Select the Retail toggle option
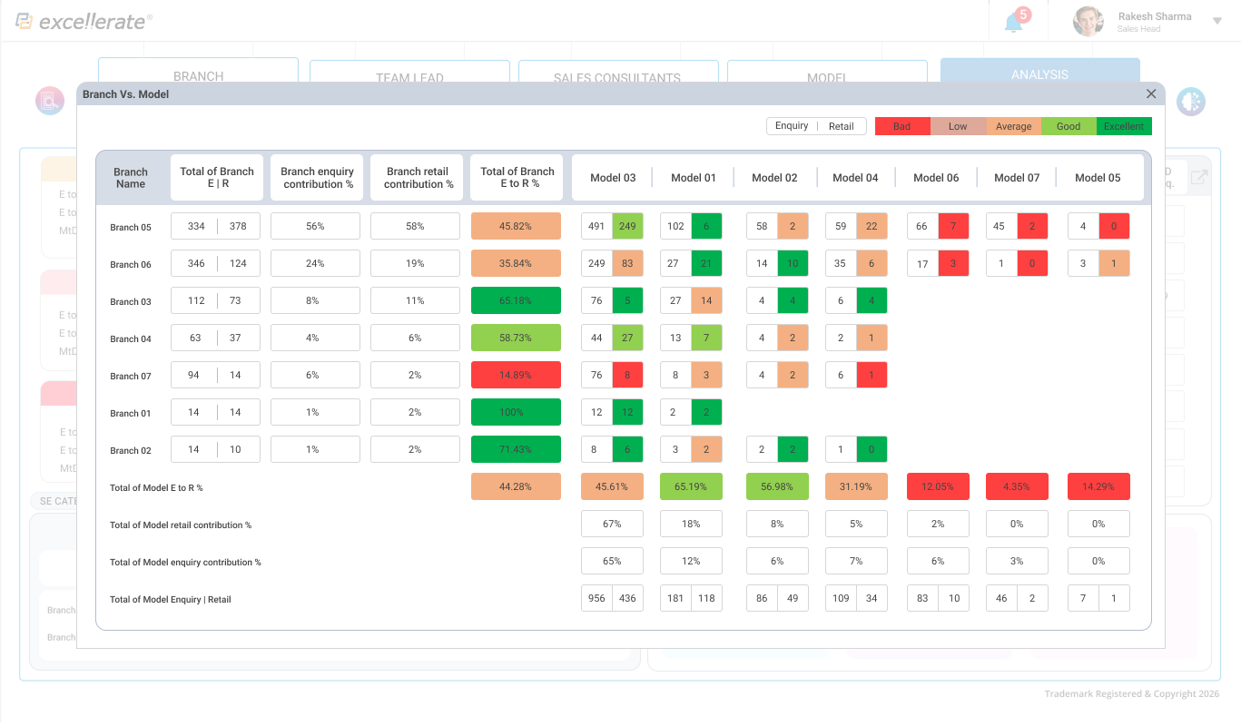The image size is (1241, 726). pos(842,126)
